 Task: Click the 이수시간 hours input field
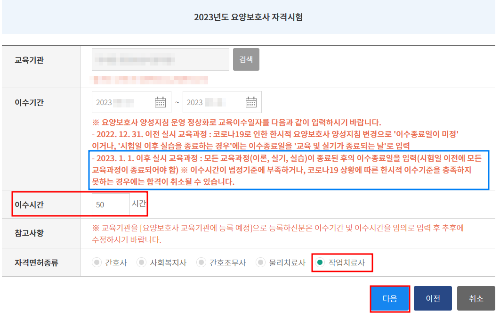112,204
